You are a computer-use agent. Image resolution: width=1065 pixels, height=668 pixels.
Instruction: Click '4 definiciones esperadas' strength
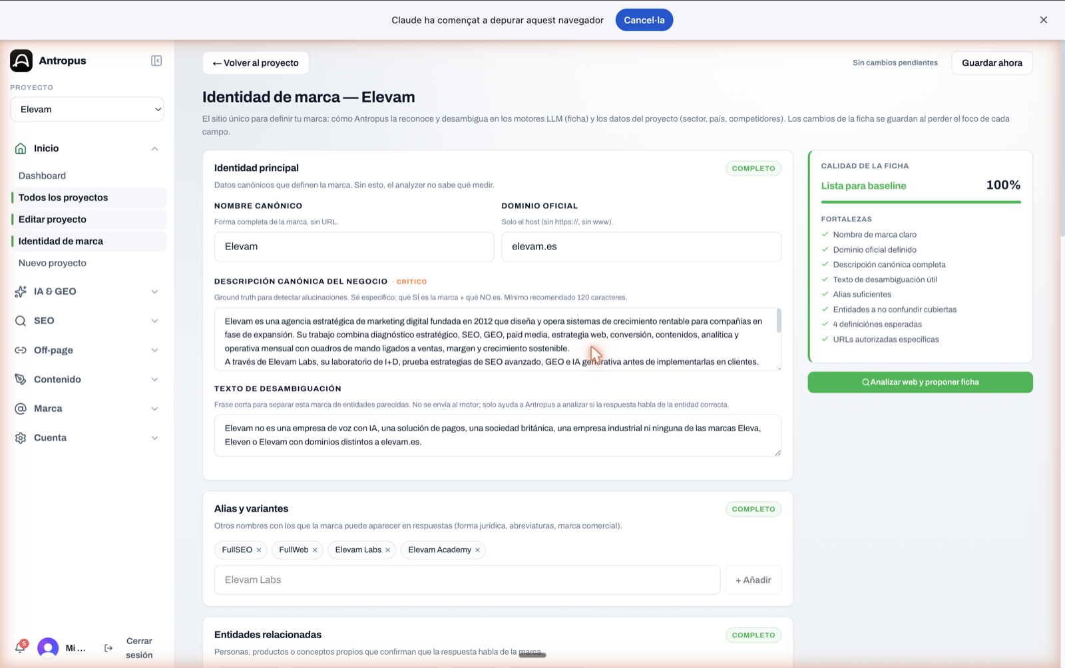[x=877, y=325]
